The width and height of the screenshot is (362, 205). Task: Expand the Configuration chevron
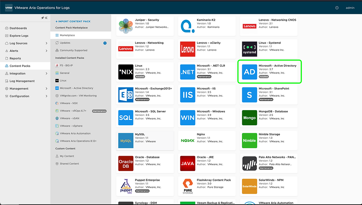tap(46, 96)
